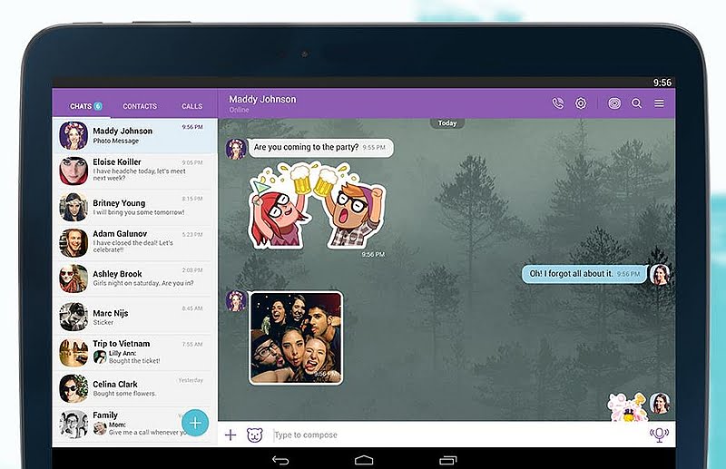Start a voice call with Maddy Johnson
Viewport: 726px width, 469px height.
557,103
